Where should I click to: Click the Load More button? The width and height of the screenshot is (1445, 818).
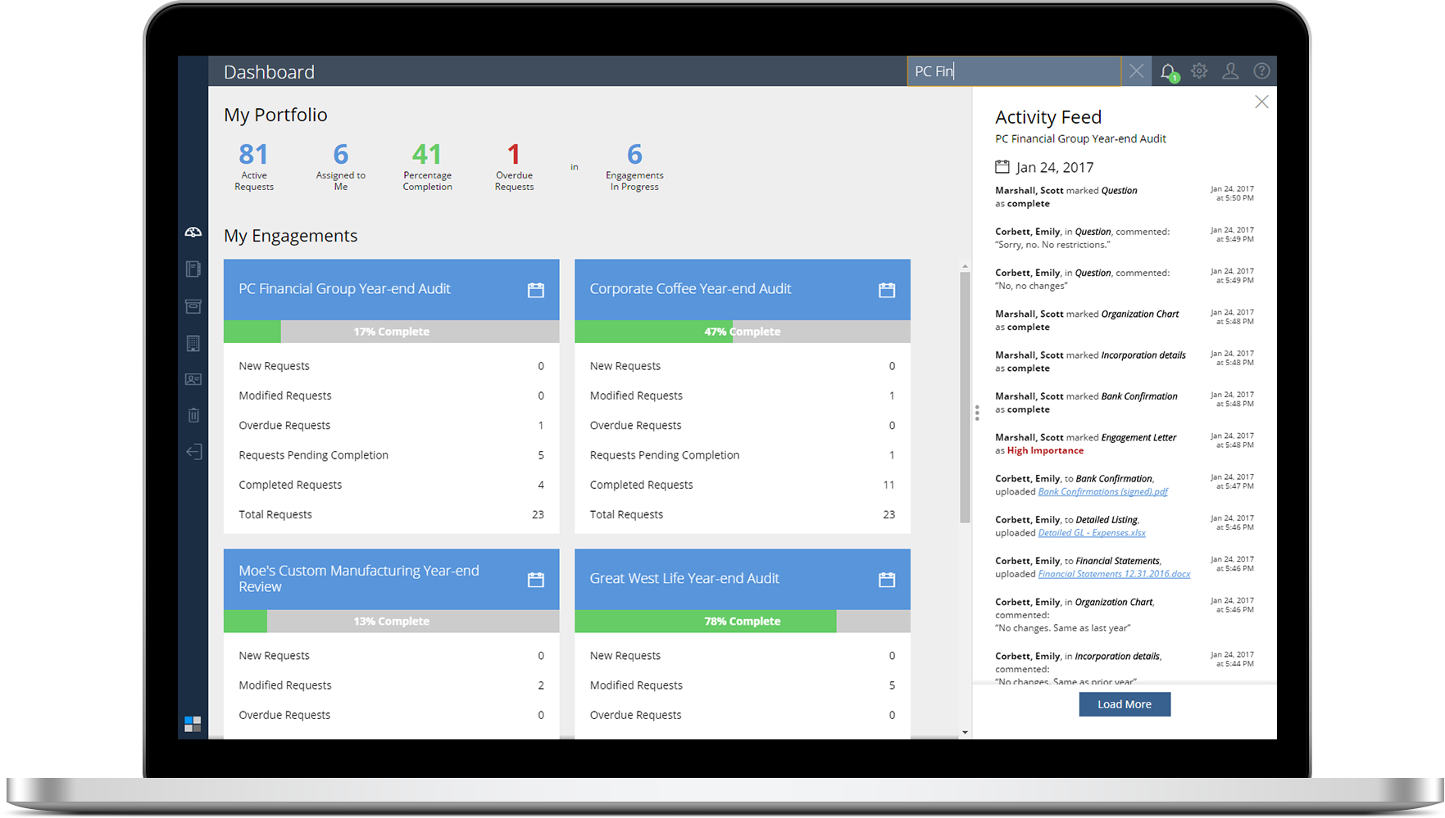click(1124, 704)
